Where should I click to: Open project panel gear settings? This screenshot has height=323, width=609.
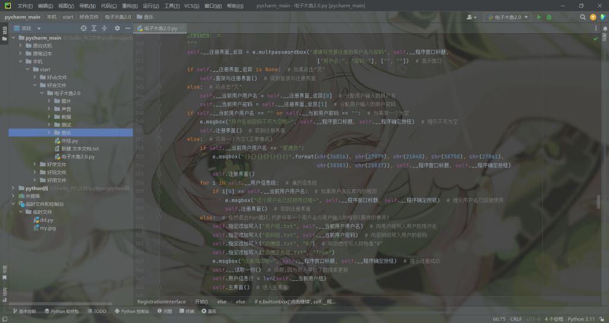coord(117,28)
